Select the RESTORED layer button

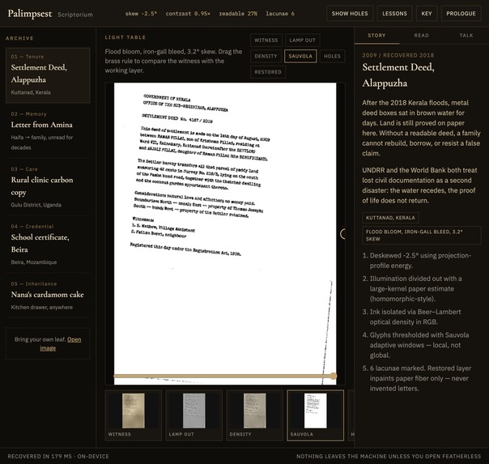[268, 72]
